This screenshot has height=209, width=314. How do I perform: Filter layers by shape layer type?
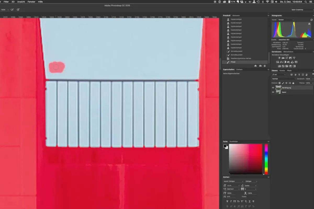[302, 74]
